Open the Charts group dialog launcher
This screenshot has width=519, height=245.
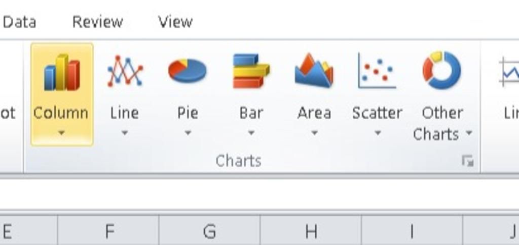click(468, 161)
